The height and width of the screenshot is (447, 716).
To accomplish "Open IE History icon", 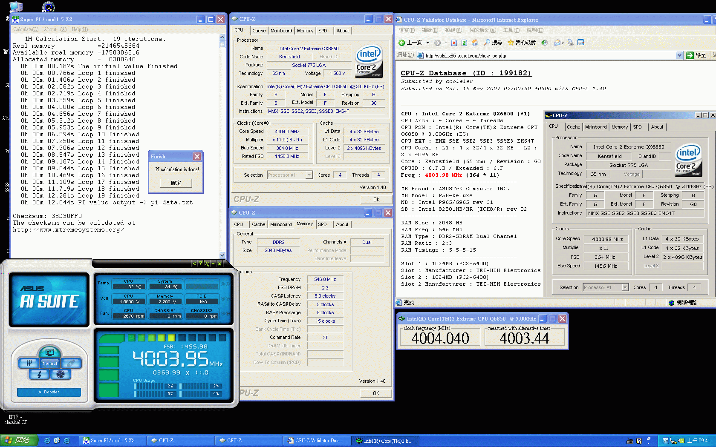I will click(544, 43).
